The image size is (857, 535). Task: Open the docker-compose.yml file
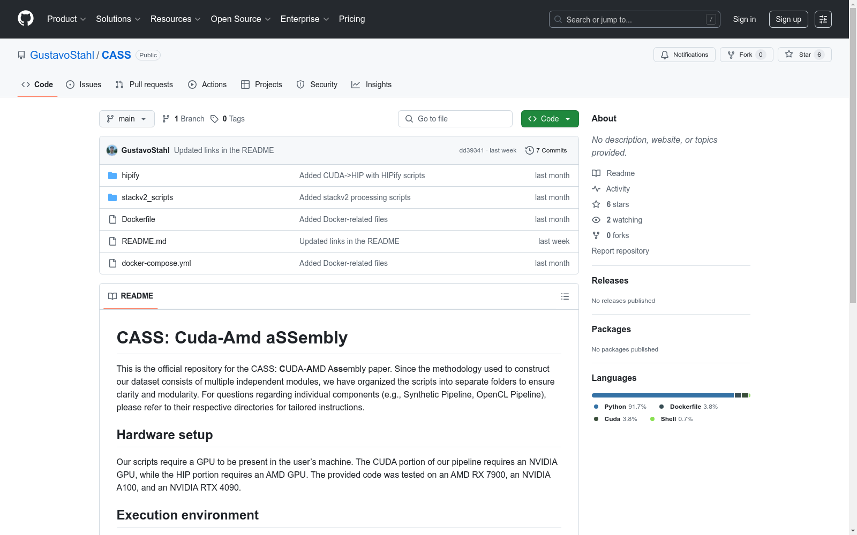click(x=156, y=263)
